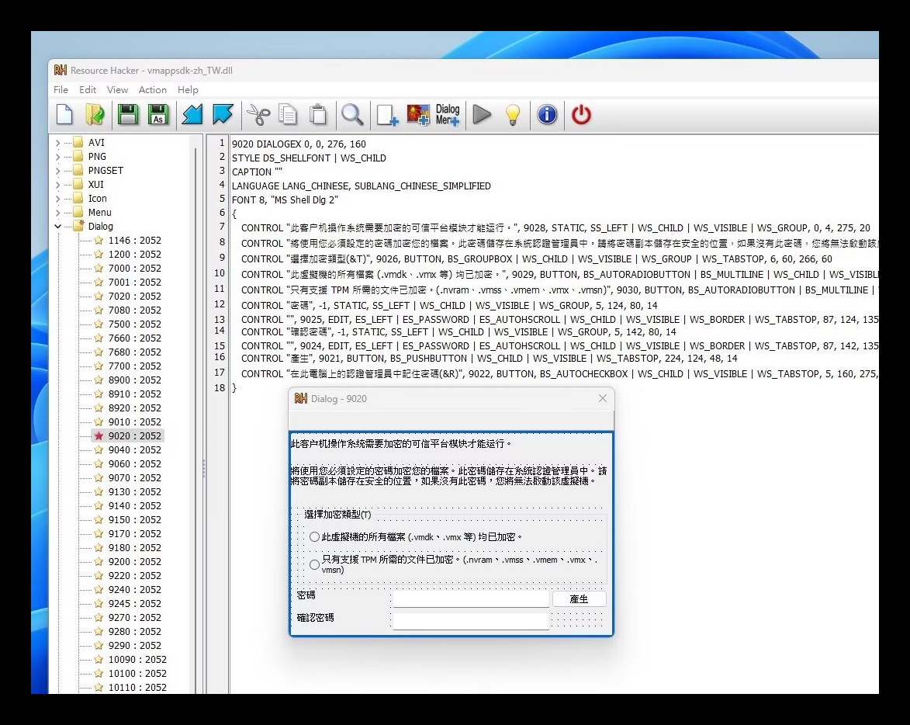The image size is (910, 725).
Task: Click the 產生 button in the dialog preview
Action: [580, 598]
